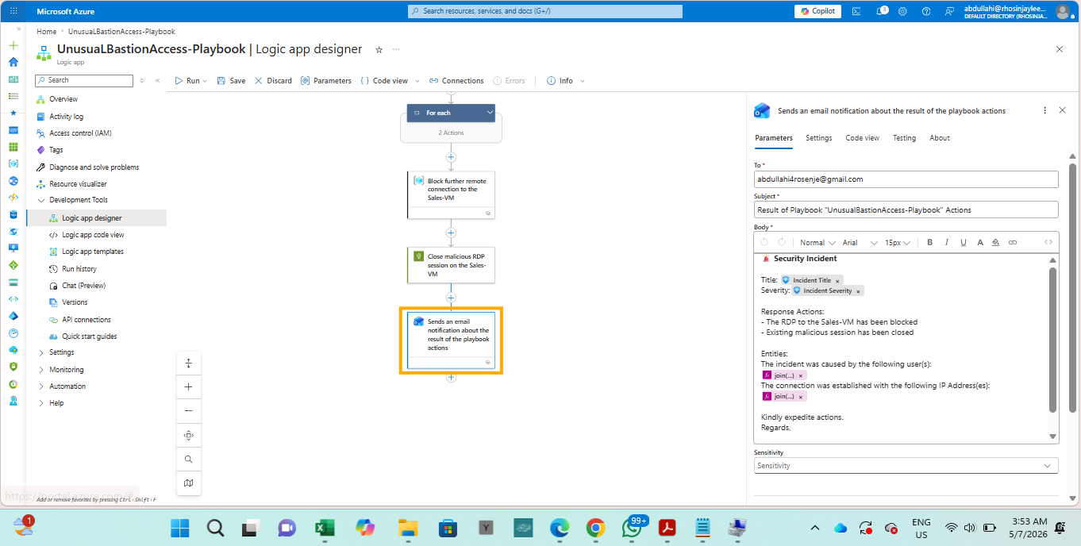Toggle italic formatting in the body editor
Viewport: 1081px width, 546px height.
[947, 243]
